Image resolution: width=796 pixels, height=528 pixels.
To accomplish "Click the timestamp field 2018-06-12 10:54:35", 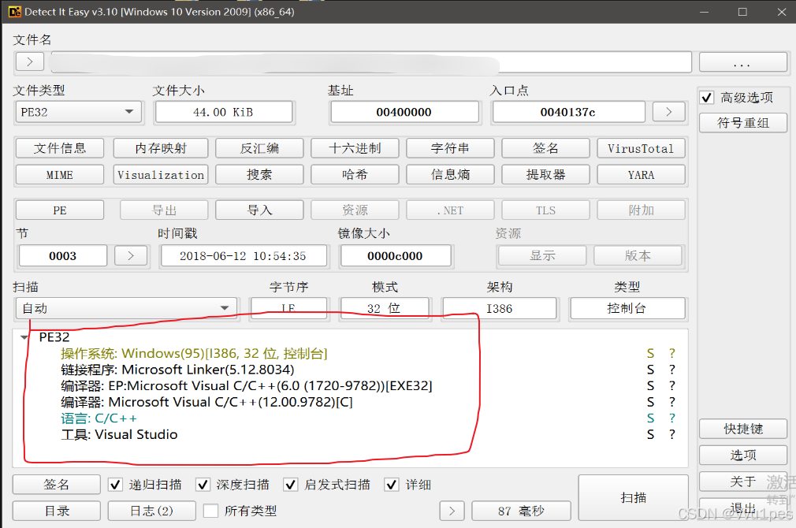I will pyautogui.click(x=244, y=256).
